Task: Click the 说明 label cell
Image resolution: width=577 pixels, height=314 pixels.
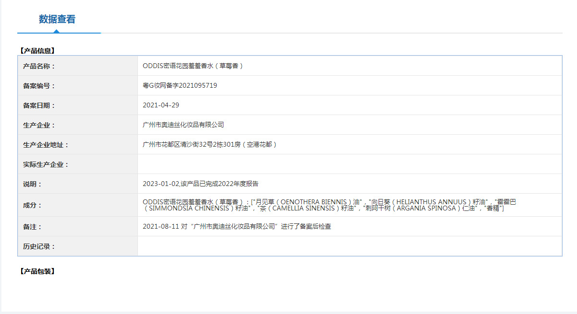Action: 78,184
